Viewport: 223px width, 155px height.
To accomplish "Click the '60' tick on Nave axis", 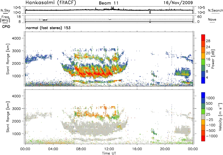I will pos(199,17).
